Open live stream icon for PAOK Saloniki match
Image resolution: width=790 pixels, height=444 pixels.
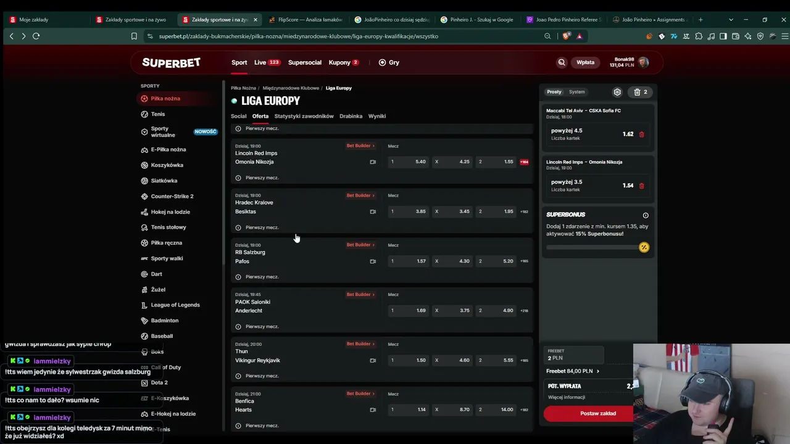coord(373,311)
